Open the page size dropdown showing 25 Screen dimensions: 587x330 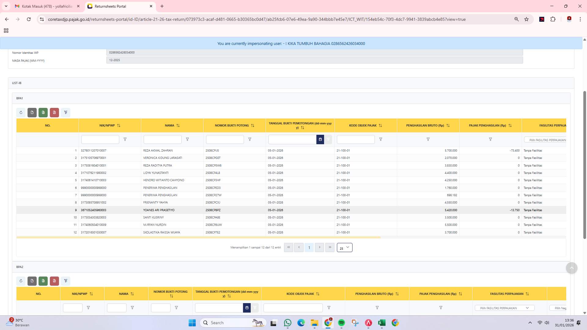click(x=345, y=248)
